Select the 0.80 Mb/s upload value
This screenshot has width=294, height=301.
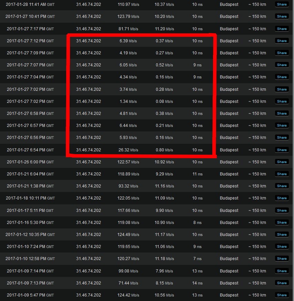click(164, 150)
